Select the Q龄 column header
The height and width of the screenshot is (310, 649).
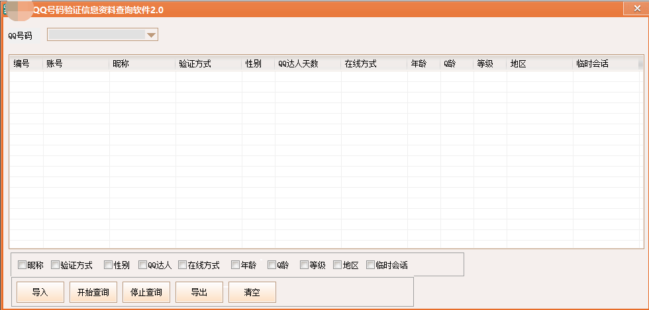(457, 64)
